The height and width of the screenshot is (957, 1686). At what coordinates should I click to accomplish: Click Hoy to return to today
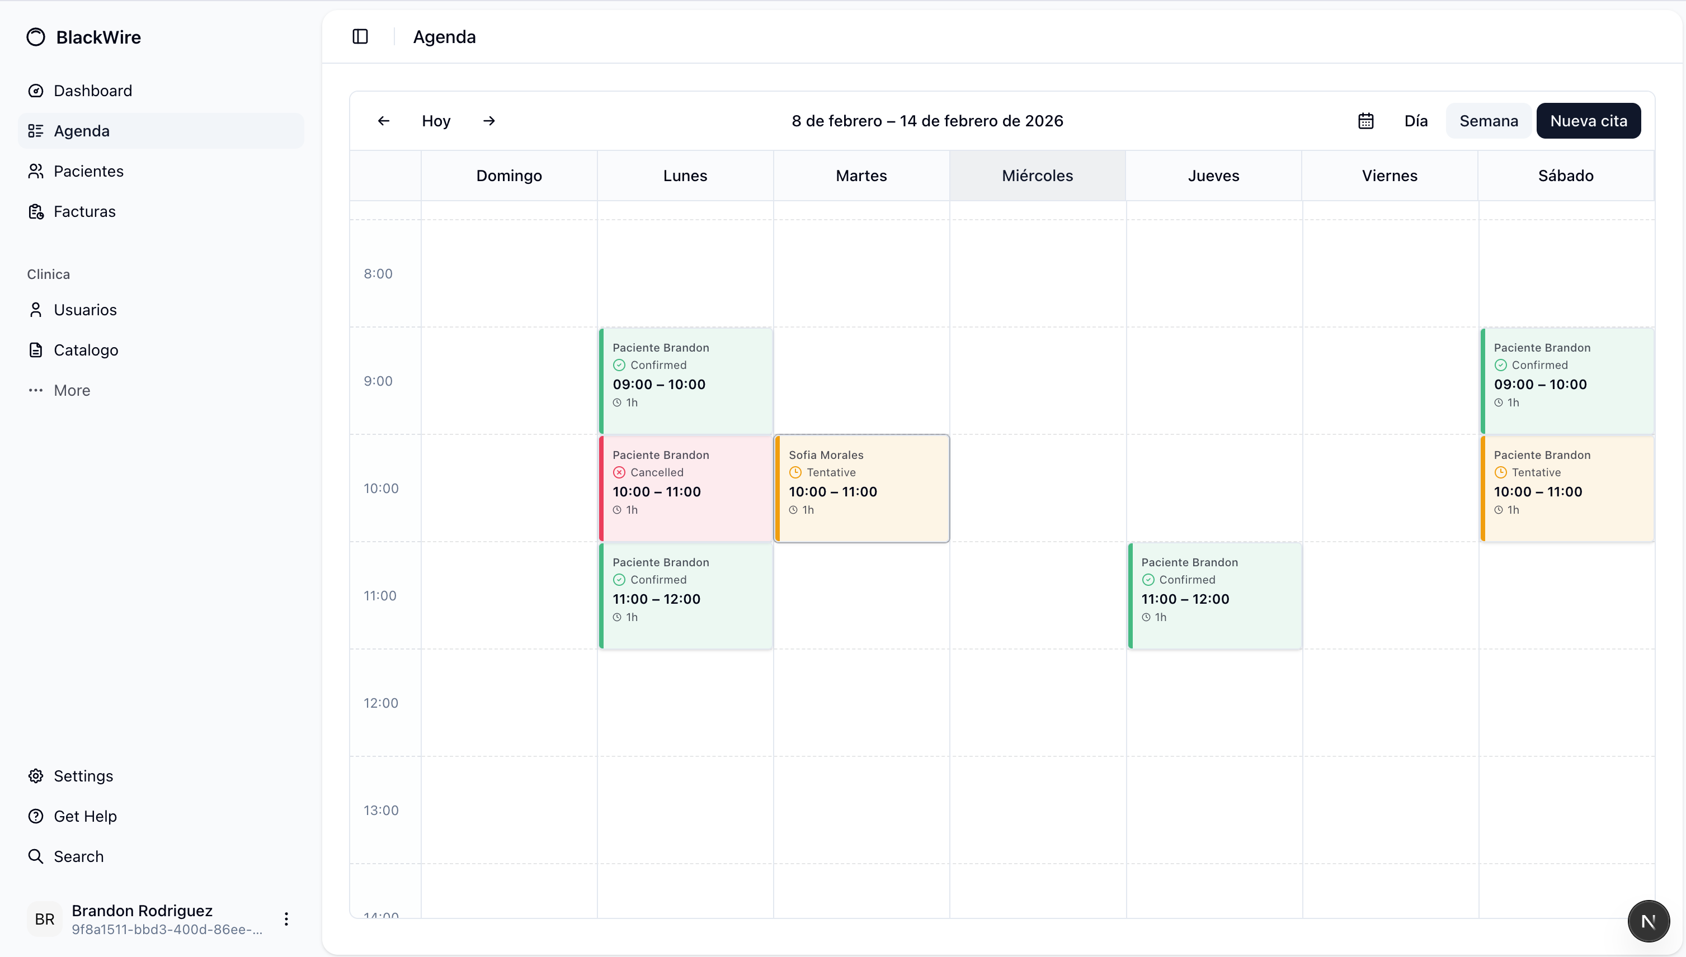(x=436, y=120)
